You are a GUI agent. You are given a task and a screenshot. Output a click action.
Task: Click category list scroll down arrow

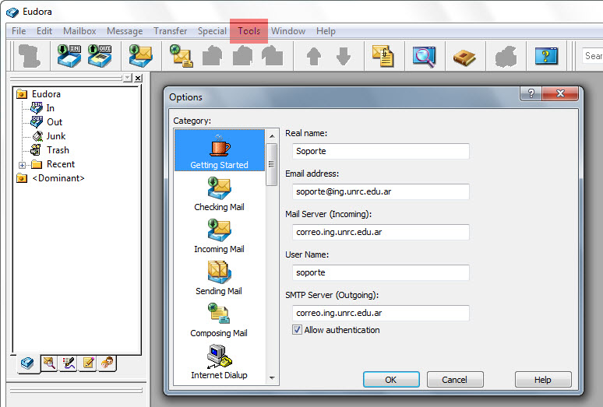click(272, 378)
